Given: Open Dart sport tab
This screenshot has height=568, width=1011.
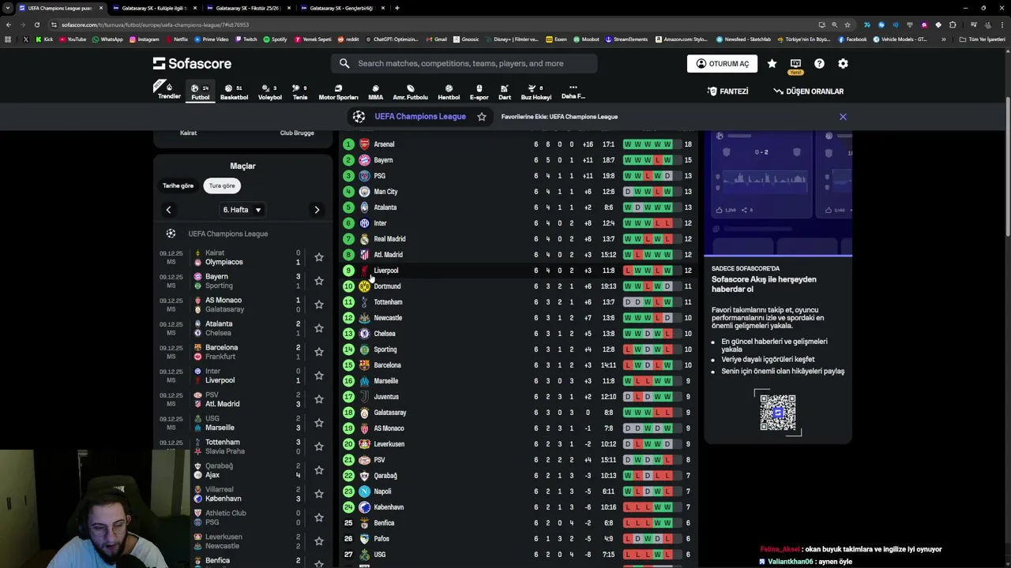Looking at the screenshot, I should coord(505,92).
